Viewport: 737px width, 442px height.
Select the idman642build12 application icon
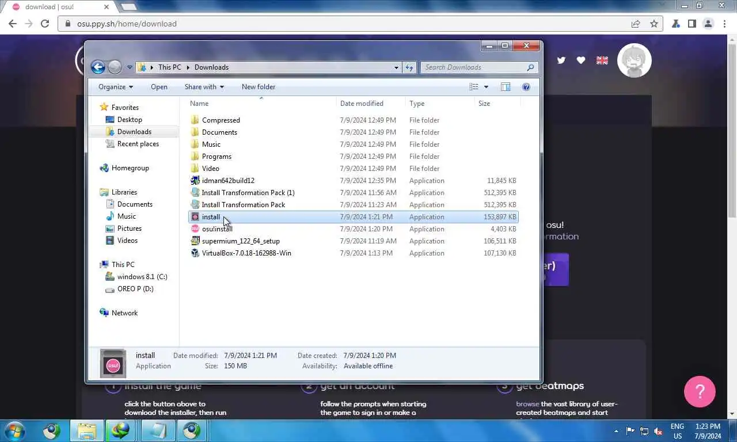[195, 181]
